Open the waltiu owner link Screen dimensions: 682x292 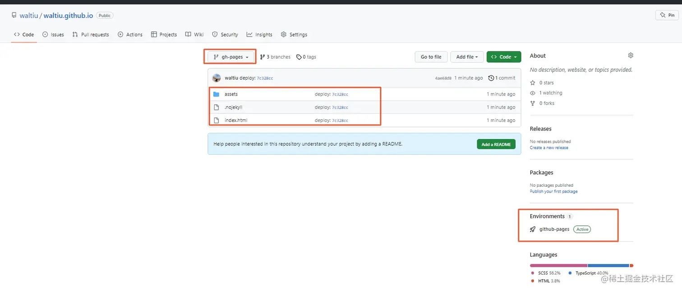[x=29, y=15]
